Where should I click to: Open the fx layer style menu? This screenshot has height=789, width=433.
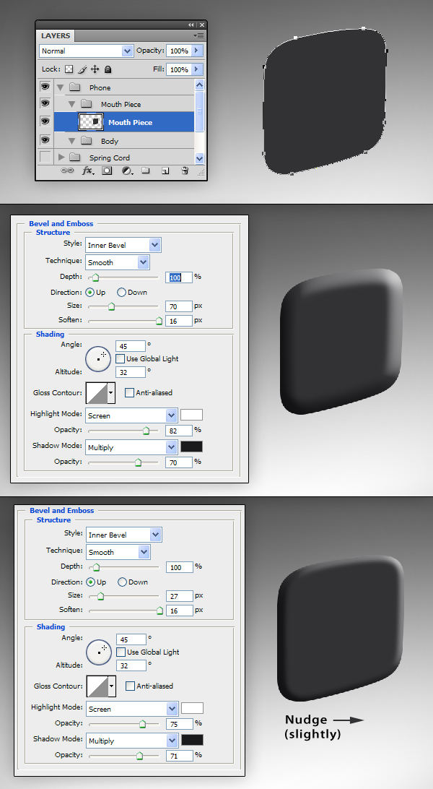click(88, 171)
